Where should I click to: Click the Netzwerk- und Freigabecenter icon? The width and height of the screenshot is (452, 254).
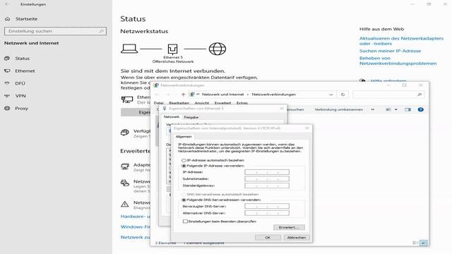coord(125,183)
